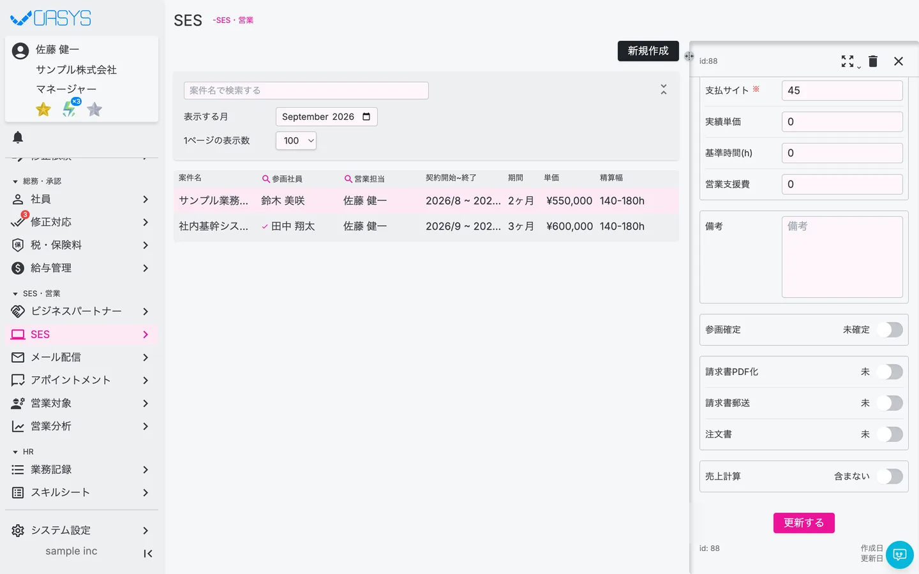Open the ビジネスパートナー menu item
The image size is (919, 574).
click(x=82, y=312)
